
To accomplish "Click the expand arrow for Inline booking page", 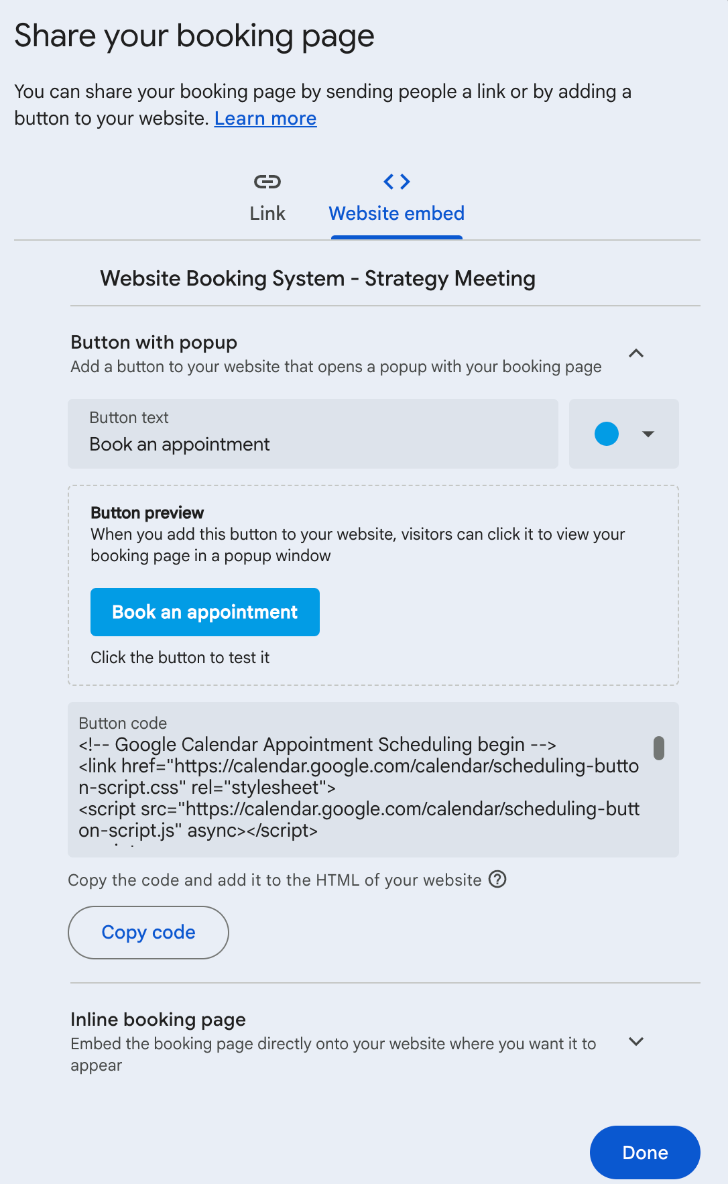I will pyautogui.click(x=636, y=1041).
